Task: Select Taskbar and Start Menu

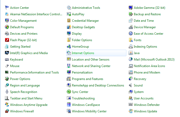Action: (26, 98)
